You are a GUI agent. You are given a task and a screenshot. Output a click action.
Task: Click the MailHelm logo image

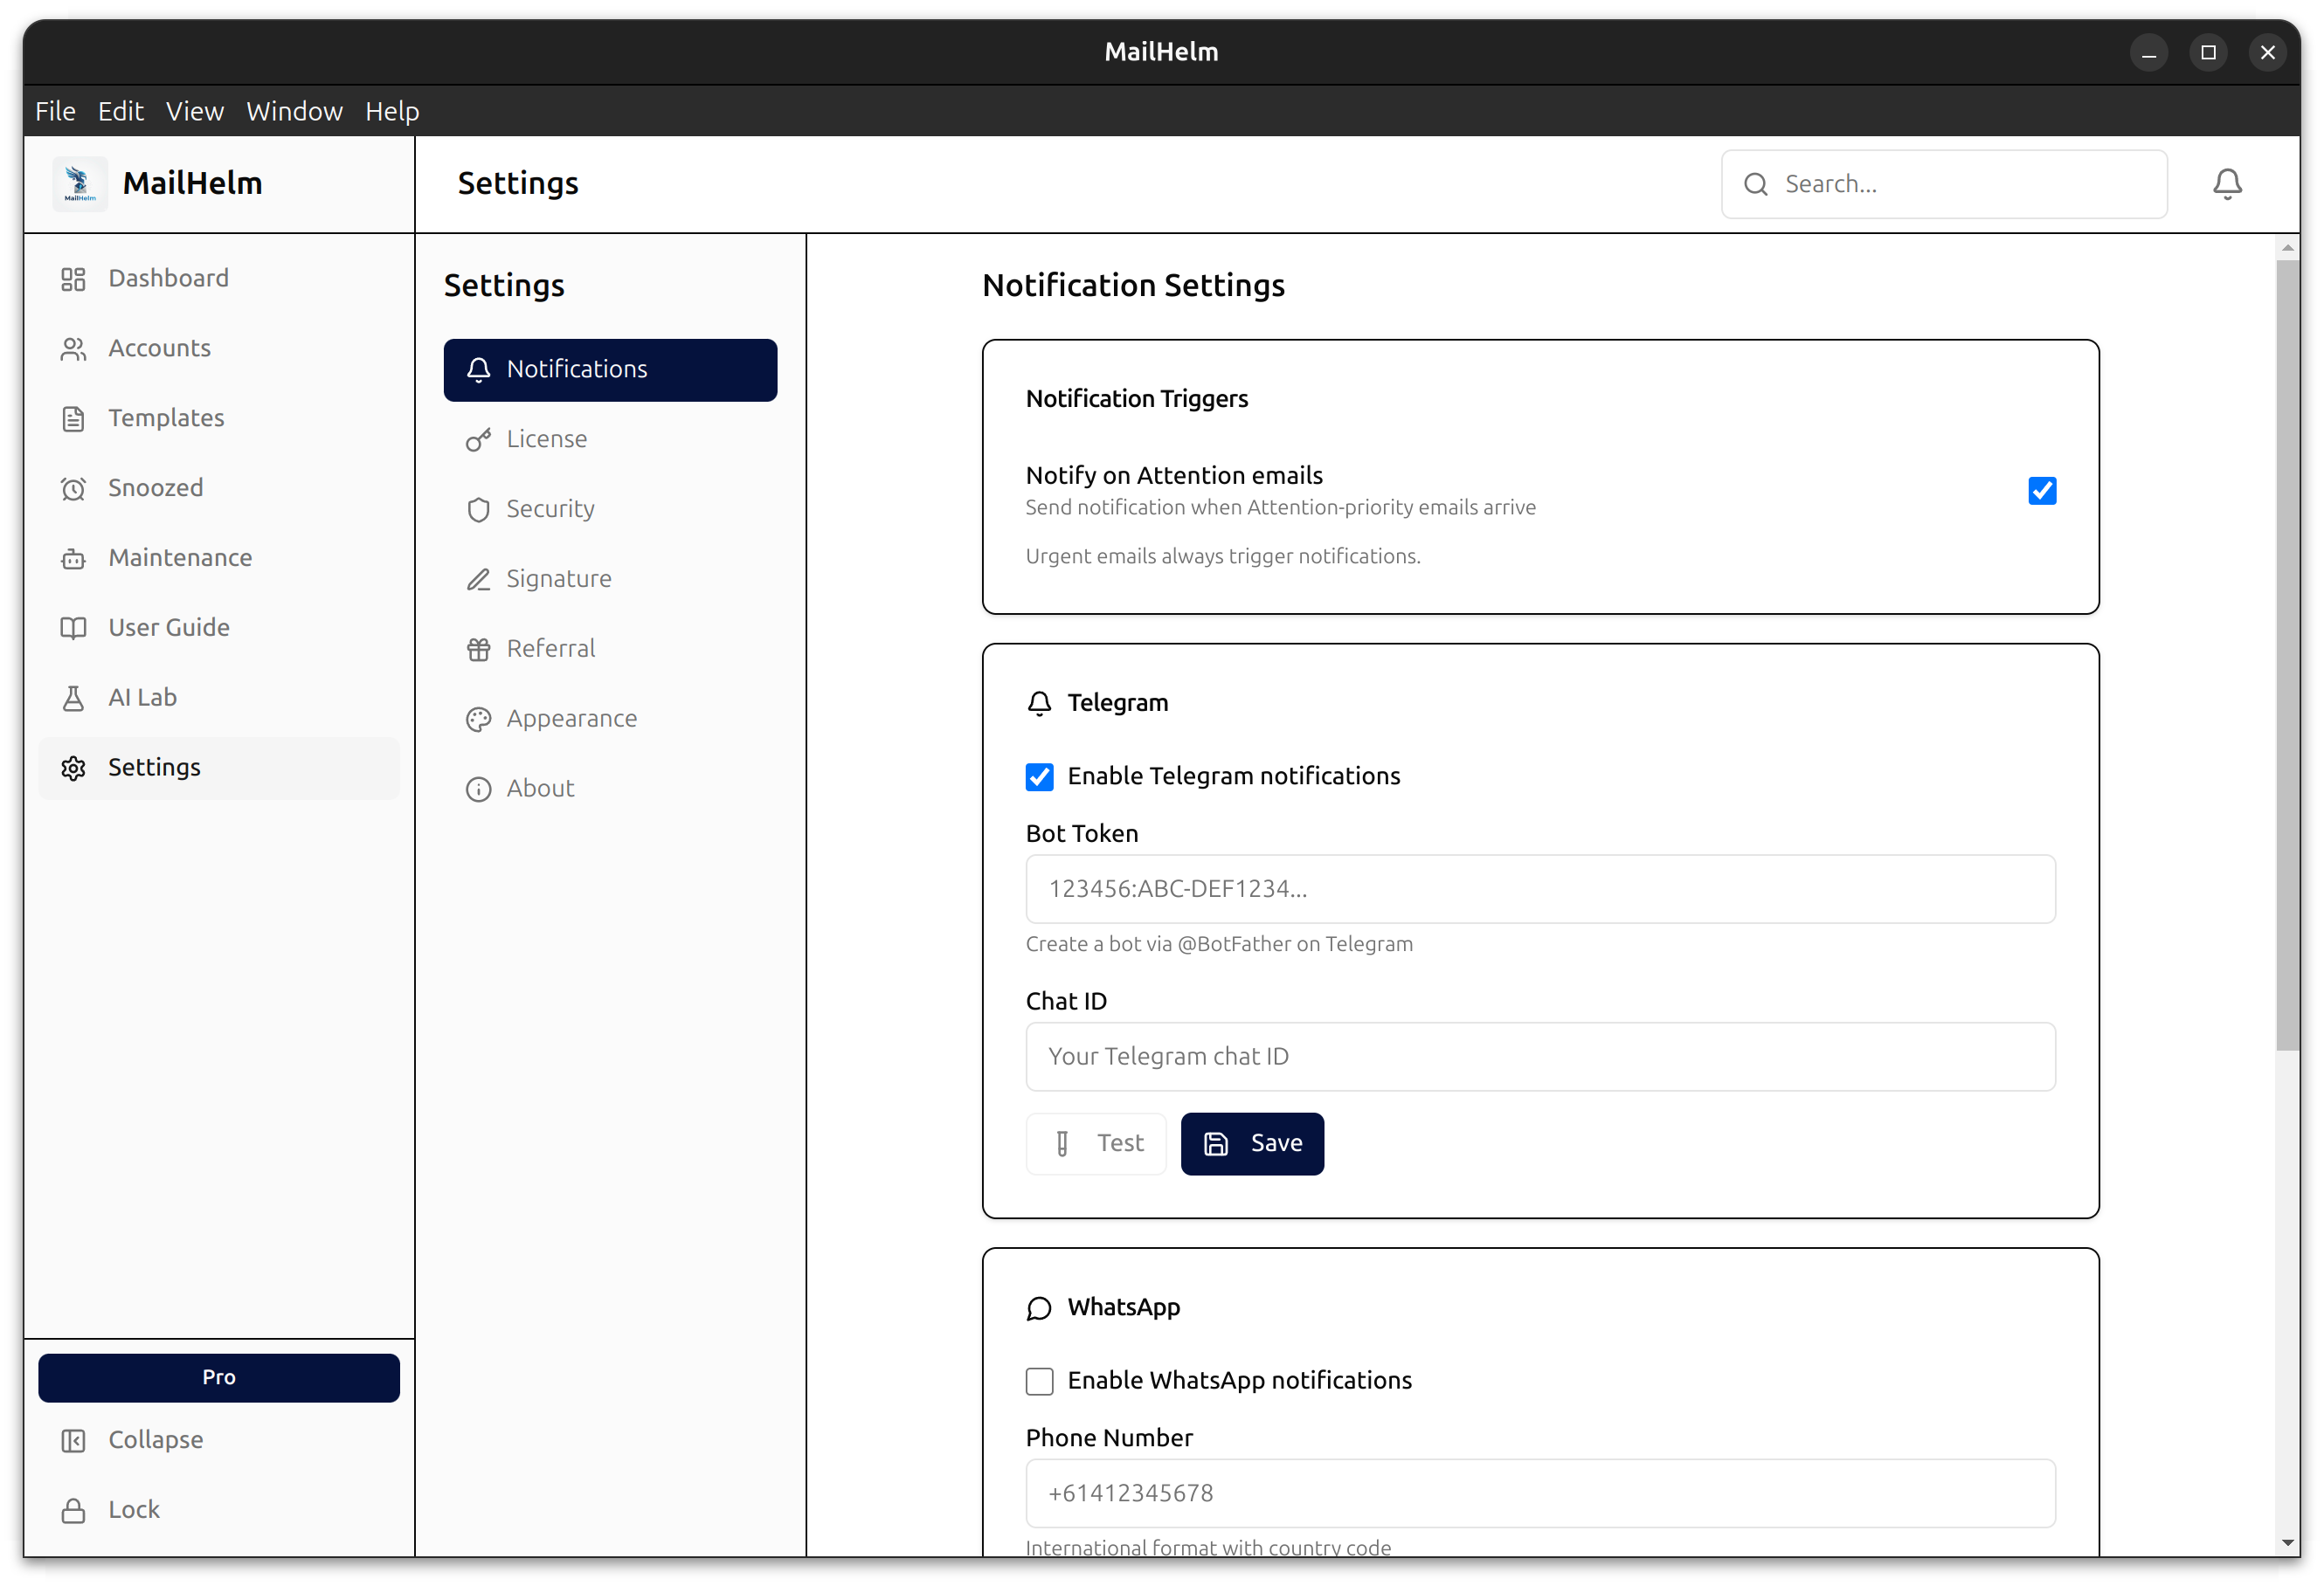pos(80,184)
